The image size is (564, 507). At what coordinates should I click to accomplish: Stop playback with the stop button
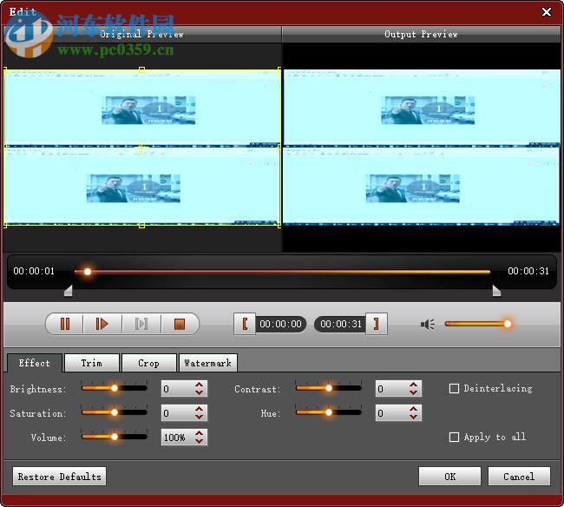pos(179,324)
